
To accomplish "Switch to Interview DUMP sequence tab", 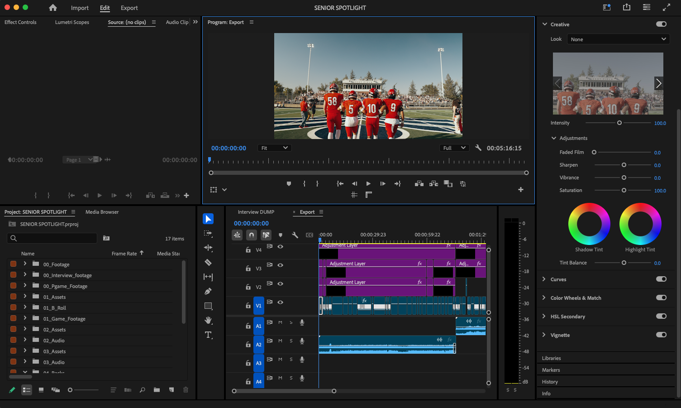I will (256, 212).
